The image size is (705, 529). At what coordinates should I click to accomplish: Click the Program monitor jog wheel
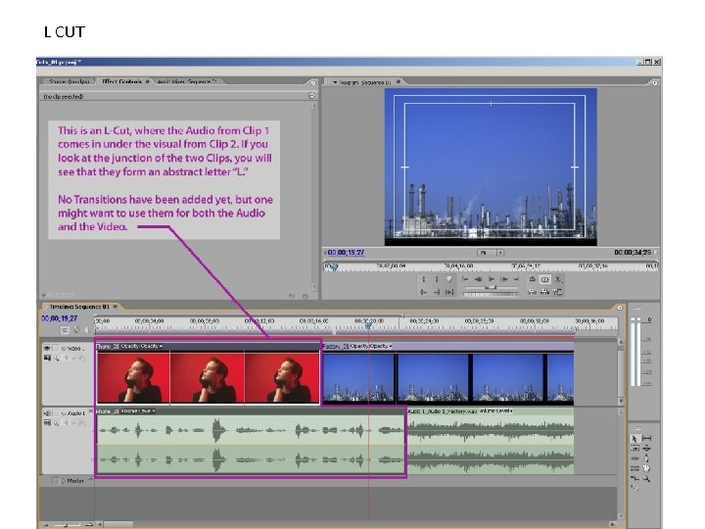[x=491, y=294]
